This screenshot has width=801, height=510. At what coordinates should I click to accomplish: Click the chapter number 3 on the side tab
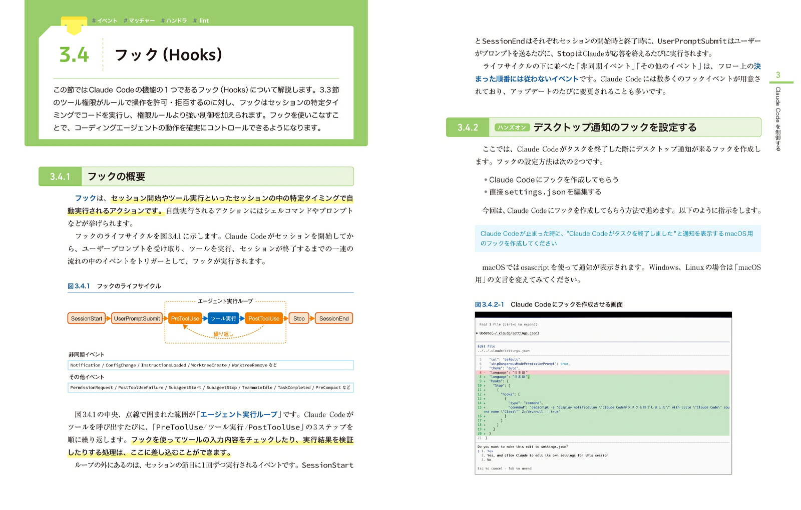pos(778,75)
